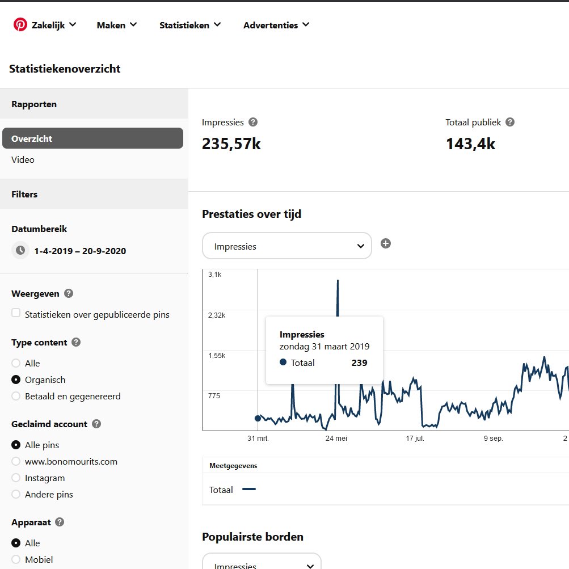Click the Rapporten section header
Screen dimensions: 569x569
click(94, 104)
